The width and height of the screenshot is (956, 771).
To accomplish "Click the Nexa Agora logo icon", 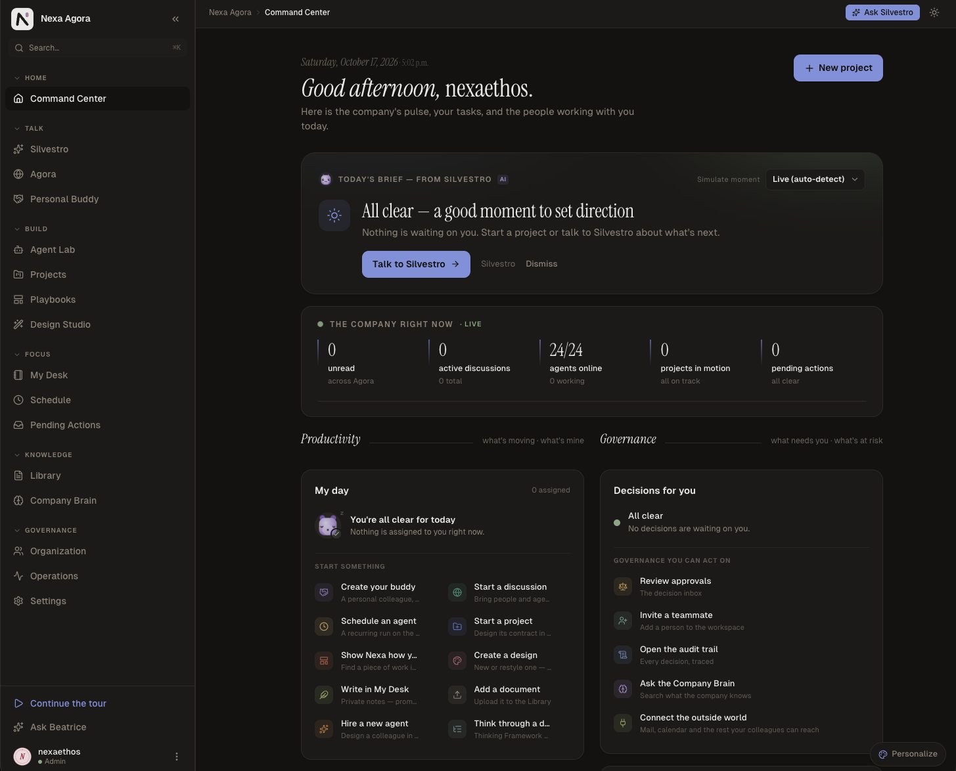I will 22,19.
